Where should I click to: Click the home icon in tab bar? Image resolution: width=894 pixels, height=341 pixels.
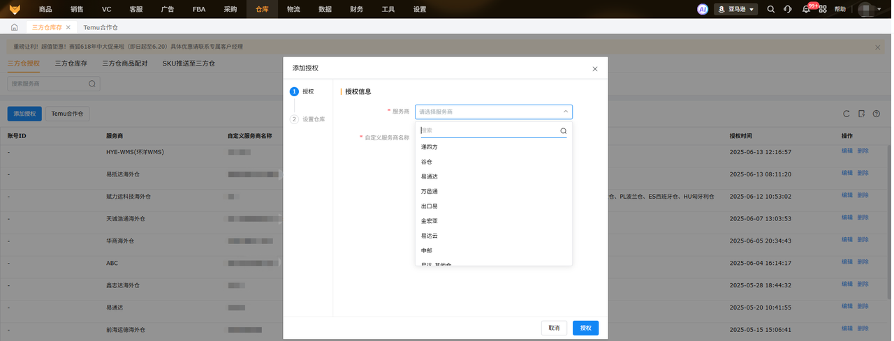coord(14,27)
